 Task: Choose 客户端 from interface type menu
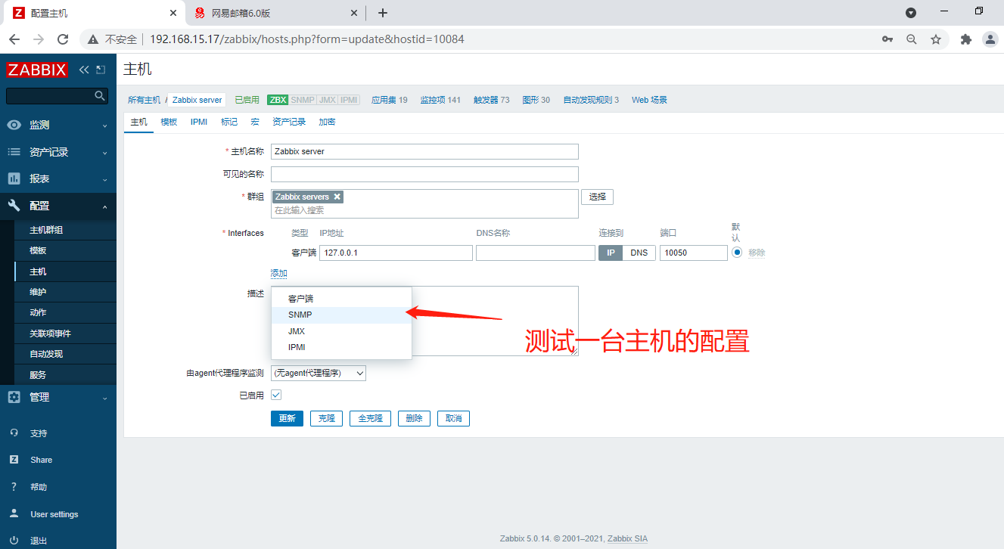click(x=341, y=299)
